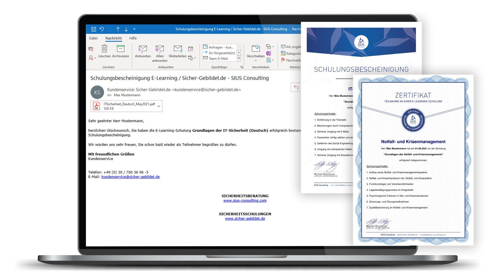Click Allen antworten reply-all icon
The height and width of the screenshot is (280, 497).
click(x=160, y=49)
